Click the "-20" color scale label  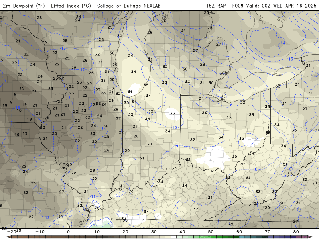(12, 232)
